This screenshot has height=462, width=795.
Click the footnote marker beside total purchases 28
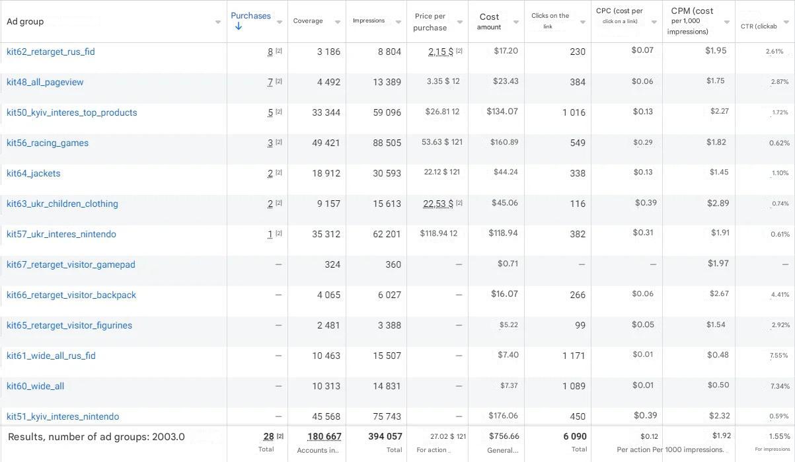(x=280, y=436)
